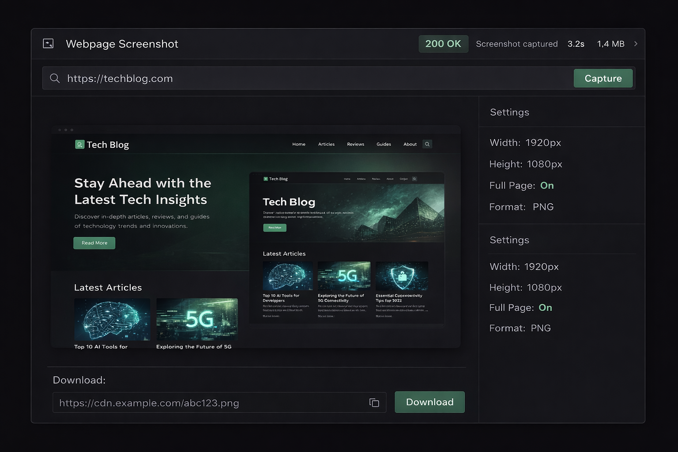This screenshot has width=678, height=452.
Task: Click the window dots on the preview mockup
Action: (65, 129)
